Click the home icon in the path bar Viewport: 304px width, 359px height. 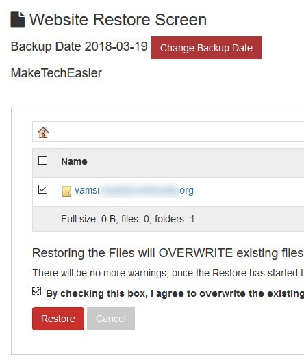[43, 133]
